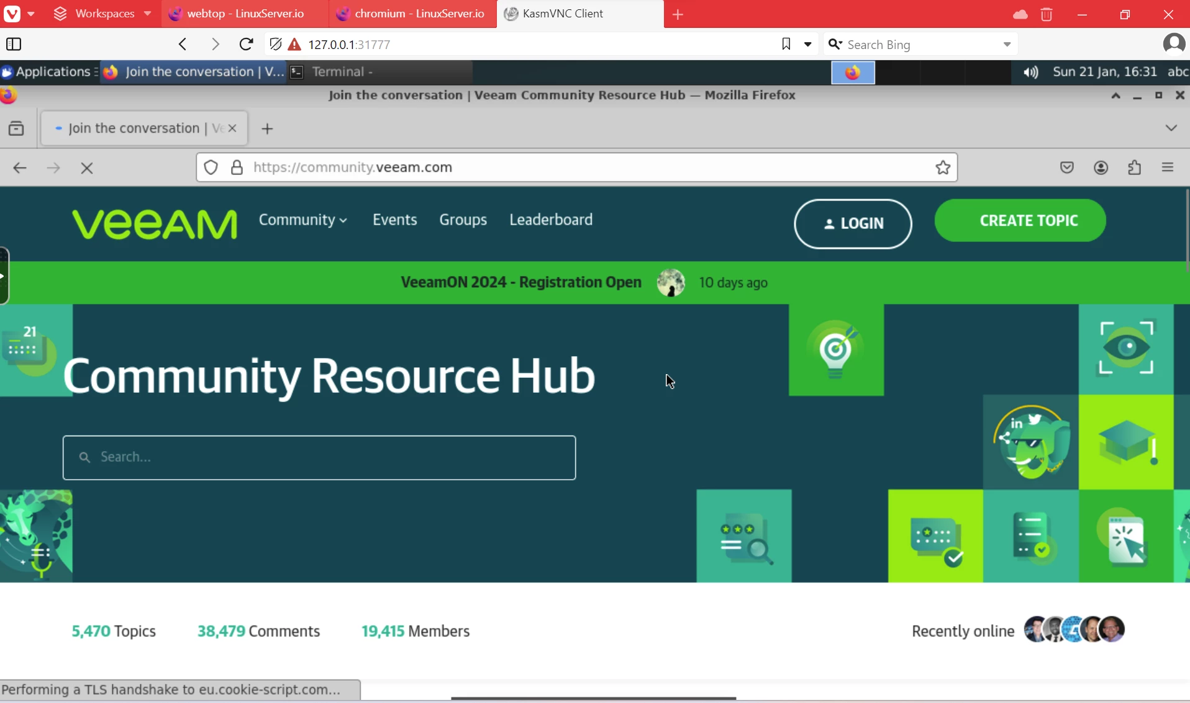Select the Terminal taskbar item

click(x=379, y=72)
